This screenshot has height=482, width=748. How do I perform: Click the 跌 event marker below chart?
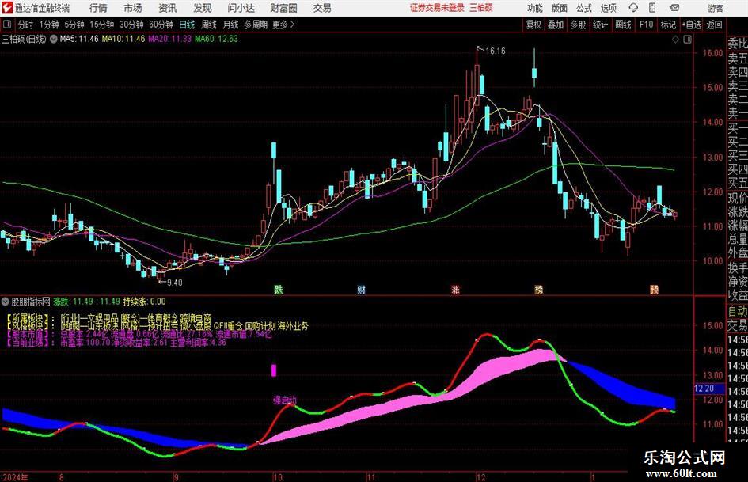coord(278,289)
